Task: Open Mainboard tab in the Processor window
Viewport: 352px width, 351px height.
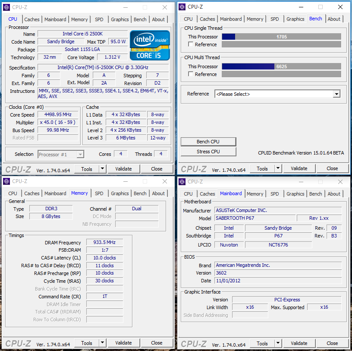Action: (55, 19)
